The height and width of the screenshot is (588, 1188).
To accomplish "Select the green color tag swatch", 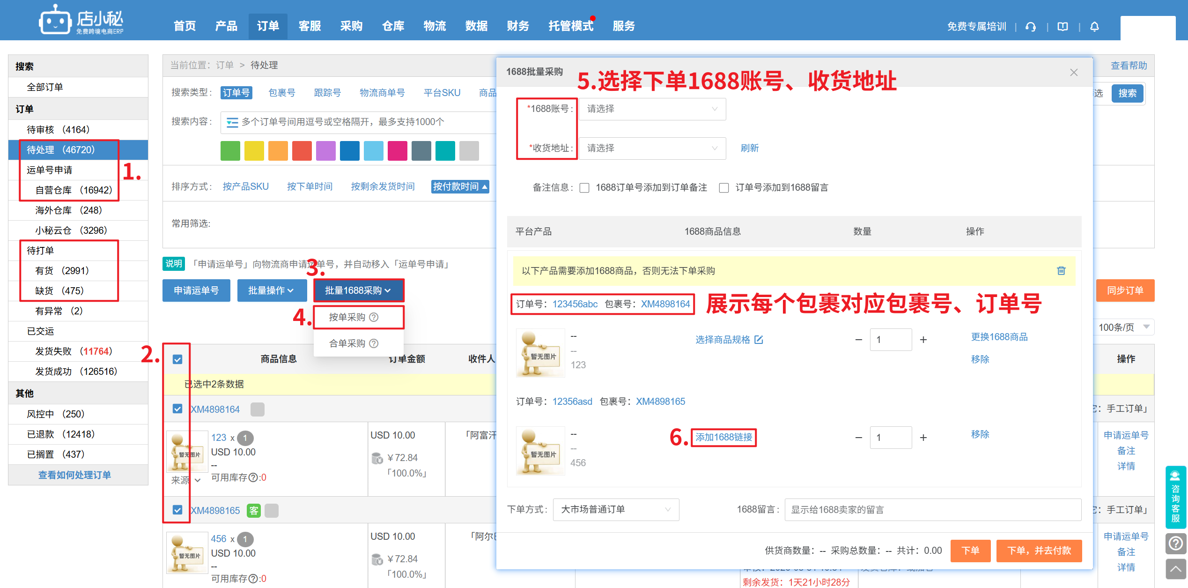I will (230, 151).
